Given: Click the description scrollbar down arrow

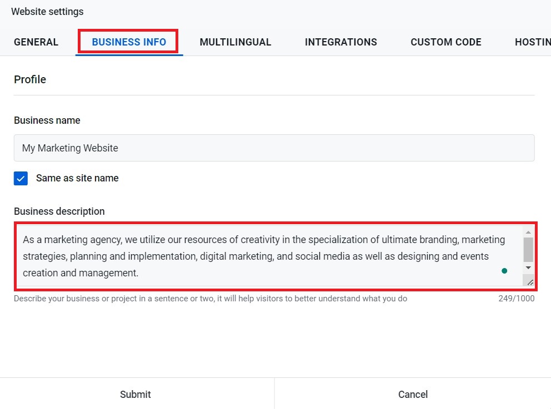Looking at the screenshot, I should click(528, 267).
